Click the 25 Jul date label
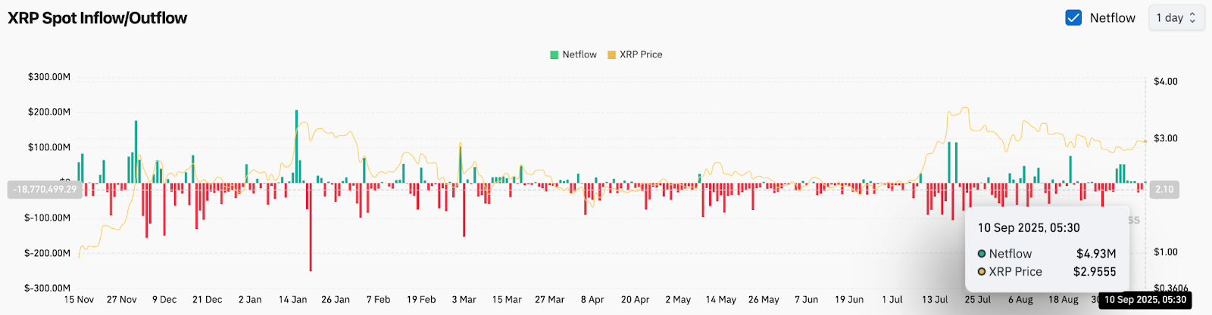Image resolution: width=1212 pixels, height=315 pixels. (978, 300)
